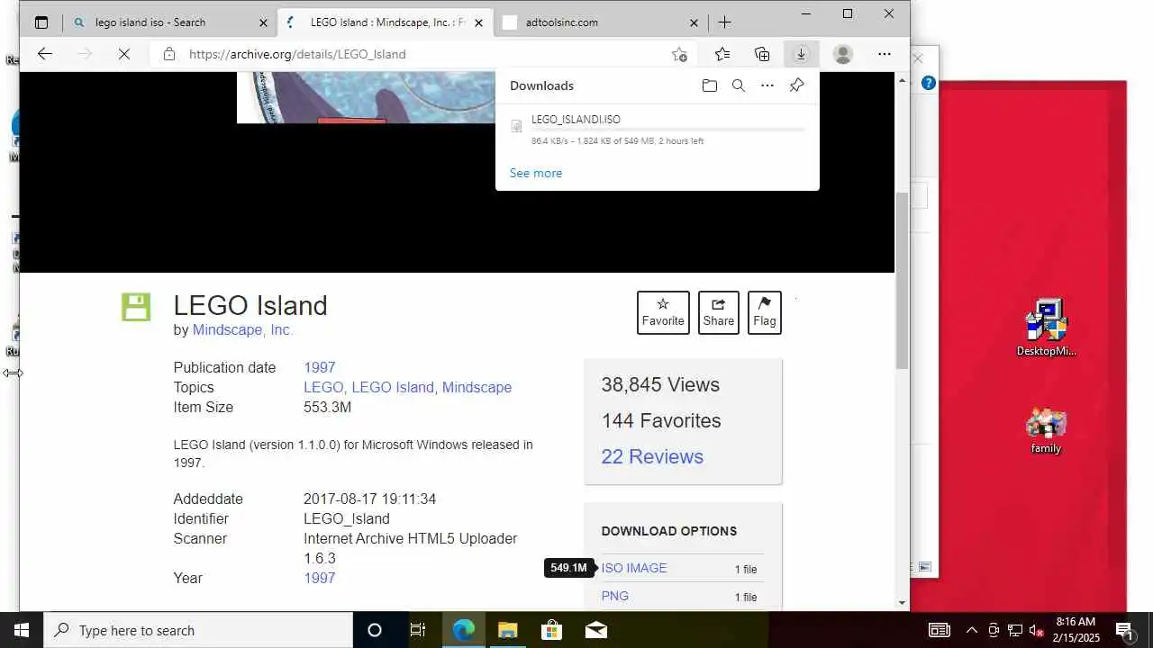The image size is (1153, 648).
Task: Go back to previous page
Action: [x=44, y=54]
